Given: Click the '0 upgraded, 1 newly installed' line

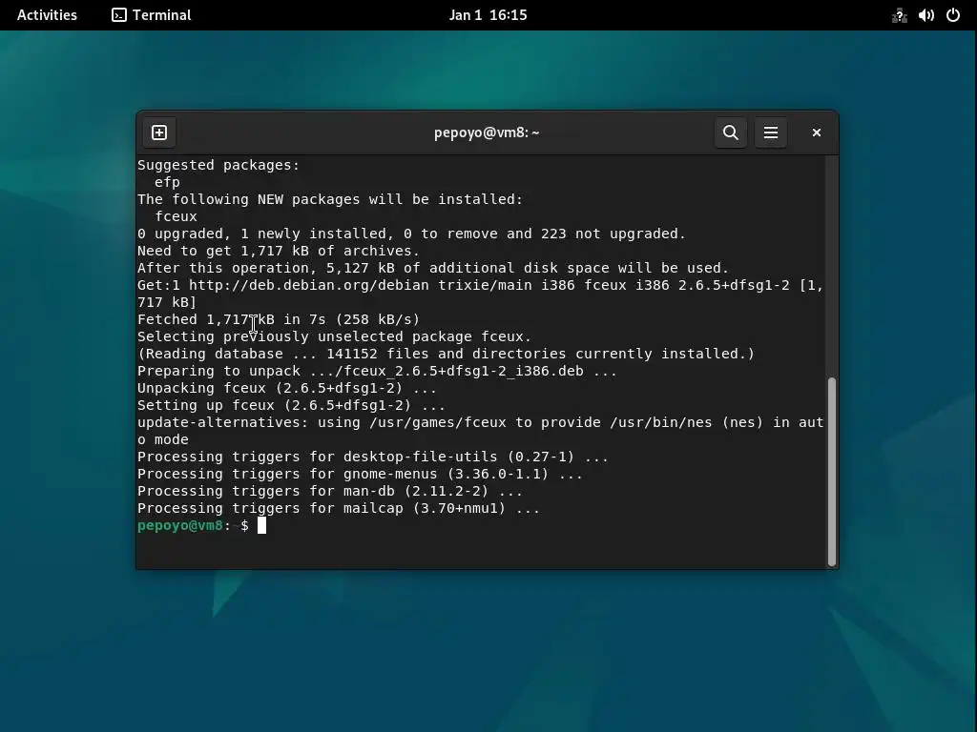Looking at the screenshot, I should pos(411,234).
